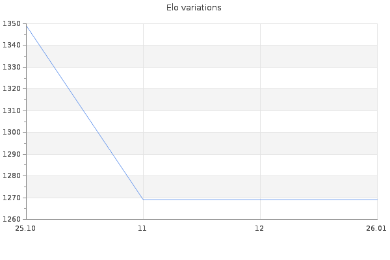390x260 pixels.
Task: Select the 11 label on x-axis
Action: (143, 228)
